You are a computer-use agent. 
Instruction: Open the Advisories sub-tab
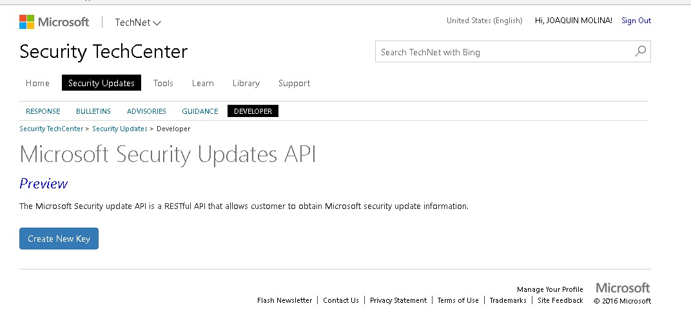146,111
